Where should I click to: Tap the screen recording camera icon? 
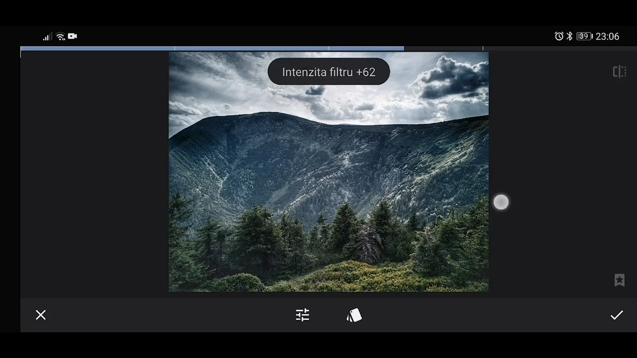click(72, 36)
